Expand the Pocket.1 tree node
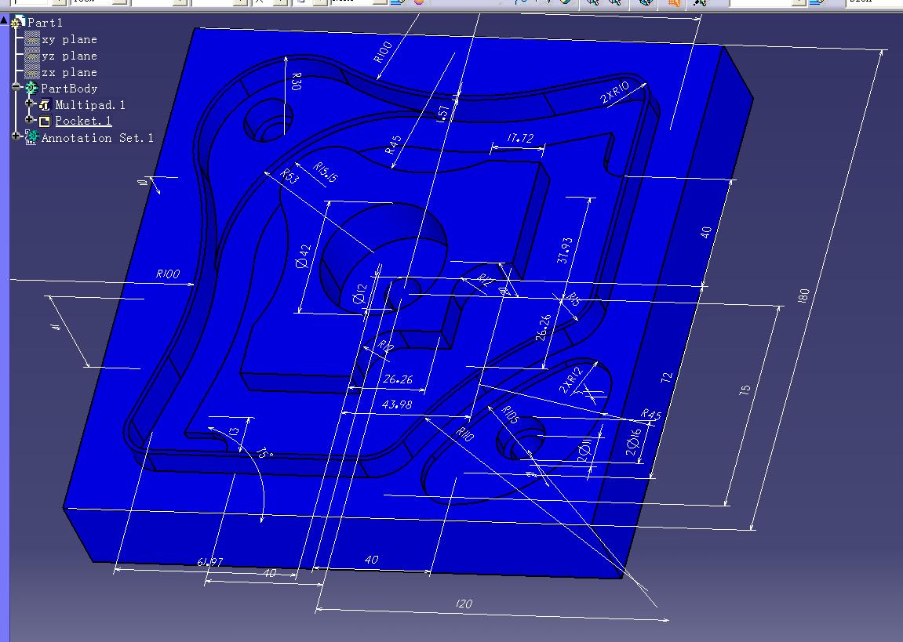This screenshot has width=903, height=642. (x=30, y=120)
